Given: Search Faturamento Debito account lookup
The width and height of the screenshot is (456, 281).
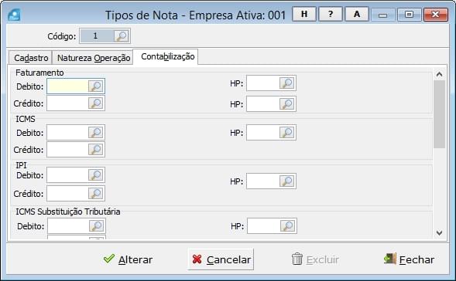Looking at the screenshot, I should click(96, 86).
